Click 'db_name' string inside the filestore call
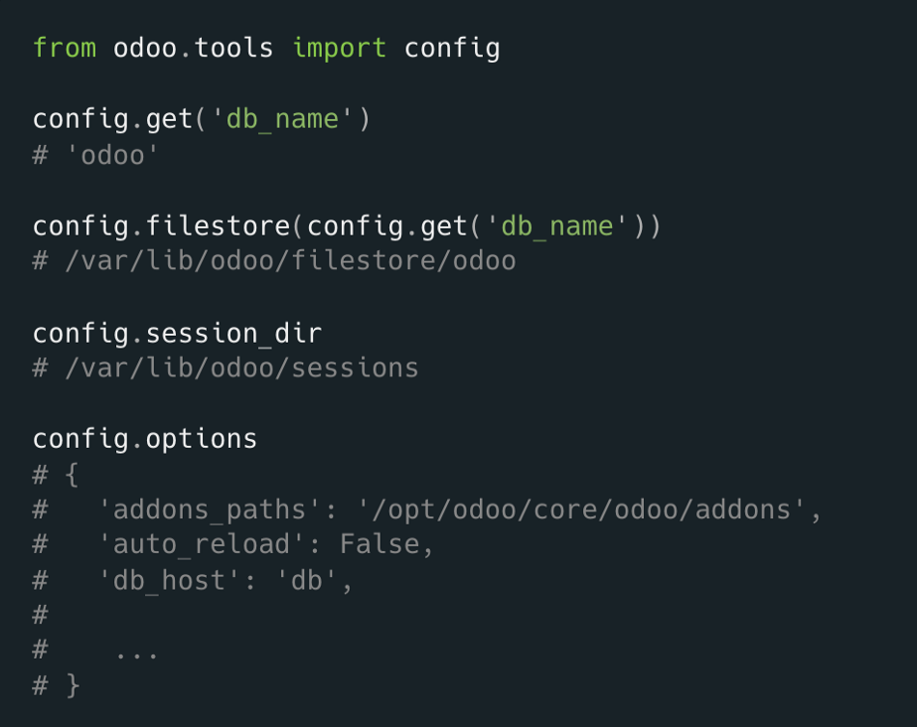Viewport: 917px width, 727px height. click(x=557, y=226)
